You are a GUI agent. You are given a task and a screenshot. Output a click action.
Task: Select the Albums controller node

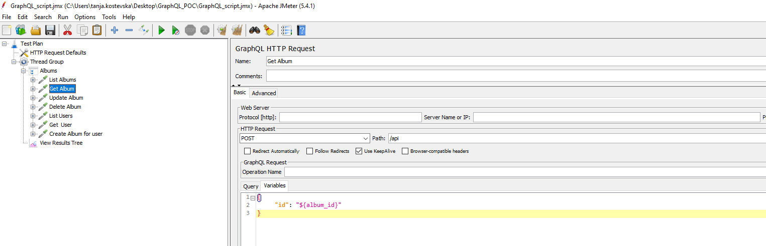48,71
